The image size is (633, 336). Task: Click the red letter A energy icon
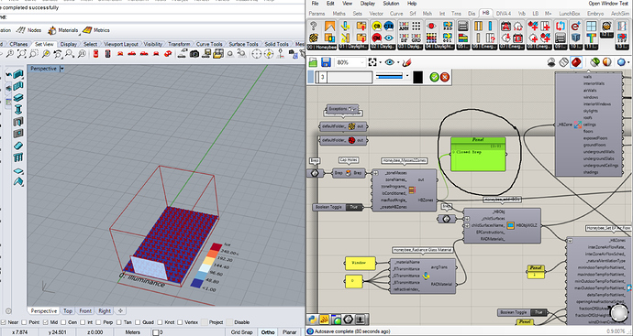[505, 27]
